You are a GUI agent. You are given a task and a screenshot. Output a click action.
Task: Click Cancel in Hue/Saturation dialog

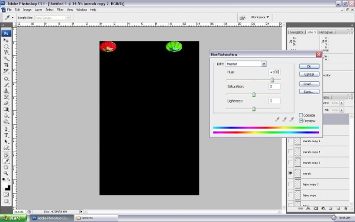pos(309,75)
